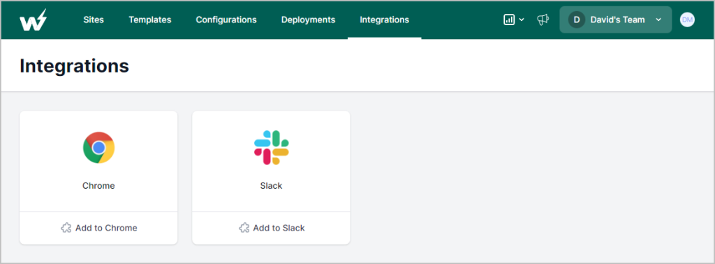Image resolution: width=715 pixels, height=264 pixels.
Task: Expand the team selector chevron
Action: [x=658, y=20]
